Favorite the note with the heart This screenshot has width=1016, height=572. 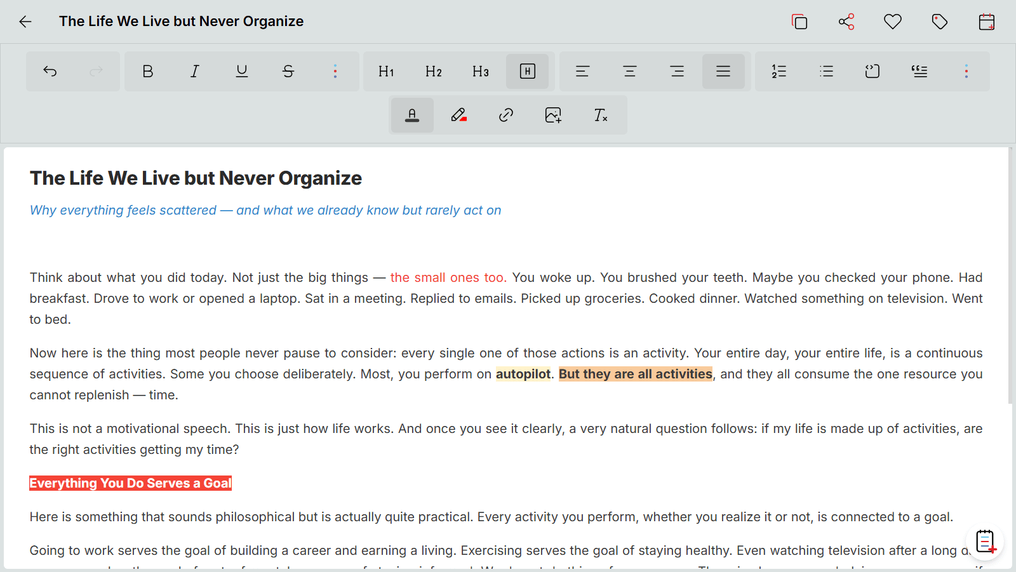pos(892,21)
